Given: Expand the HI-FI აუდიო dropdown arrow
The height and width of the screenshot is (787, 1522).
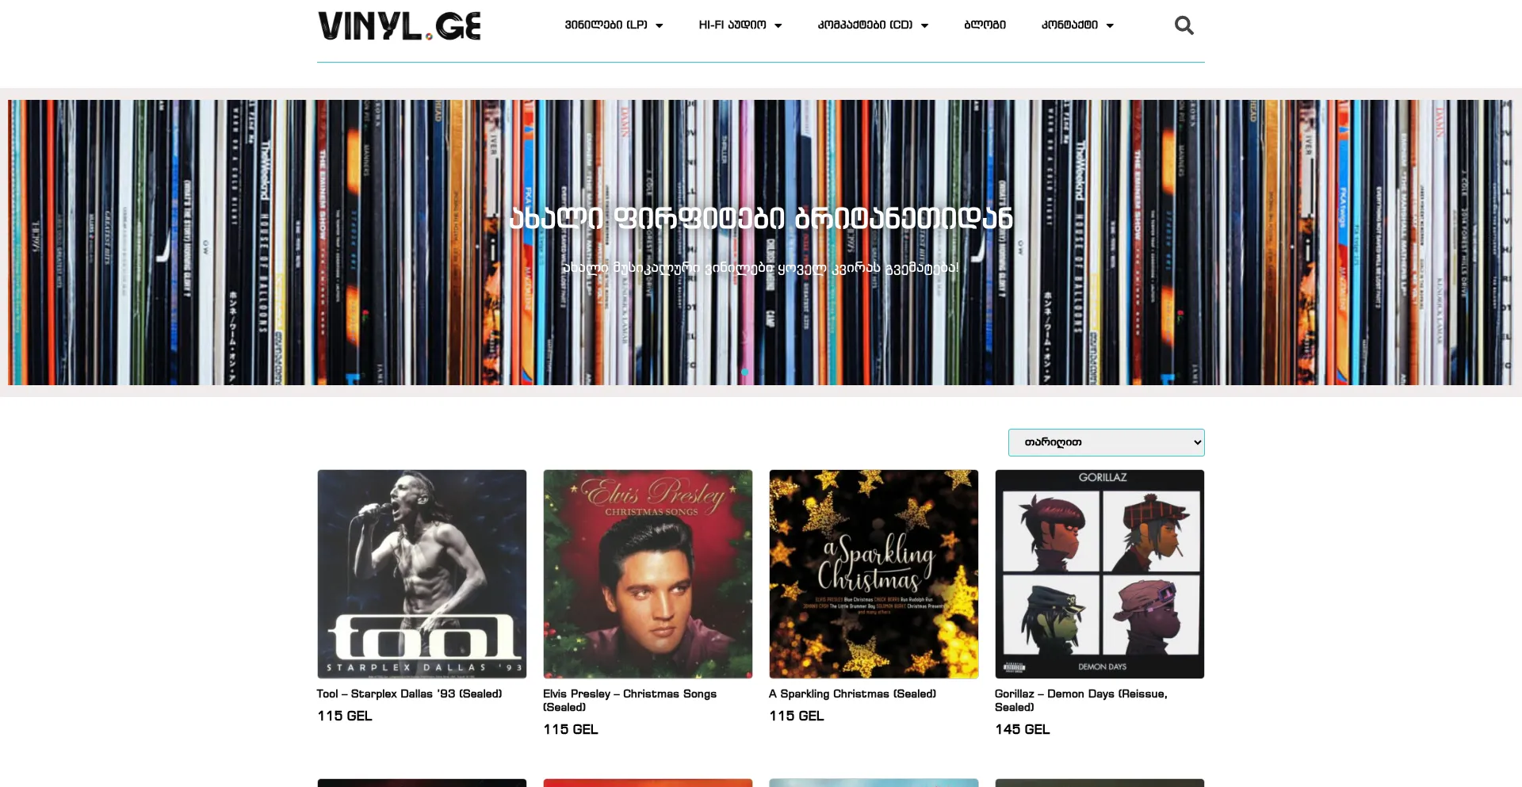Looking at the screenshot, I should pos(778,25).
